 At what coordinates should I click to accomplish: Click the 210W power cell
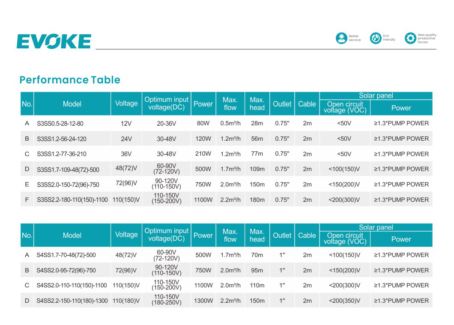point(203,154)
